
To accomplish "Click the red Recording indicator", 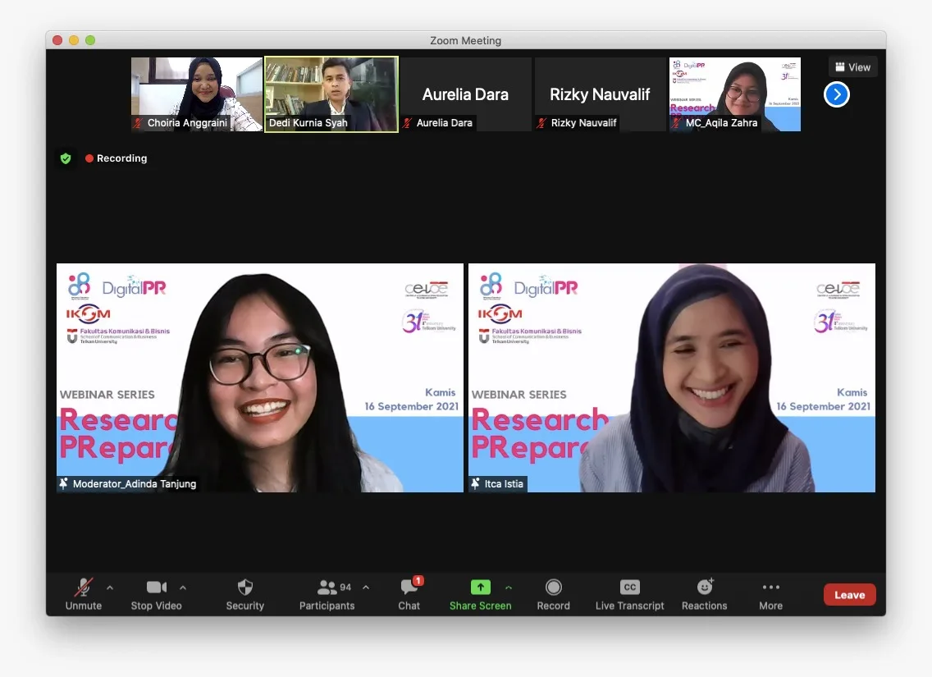I will pos(116,158).
